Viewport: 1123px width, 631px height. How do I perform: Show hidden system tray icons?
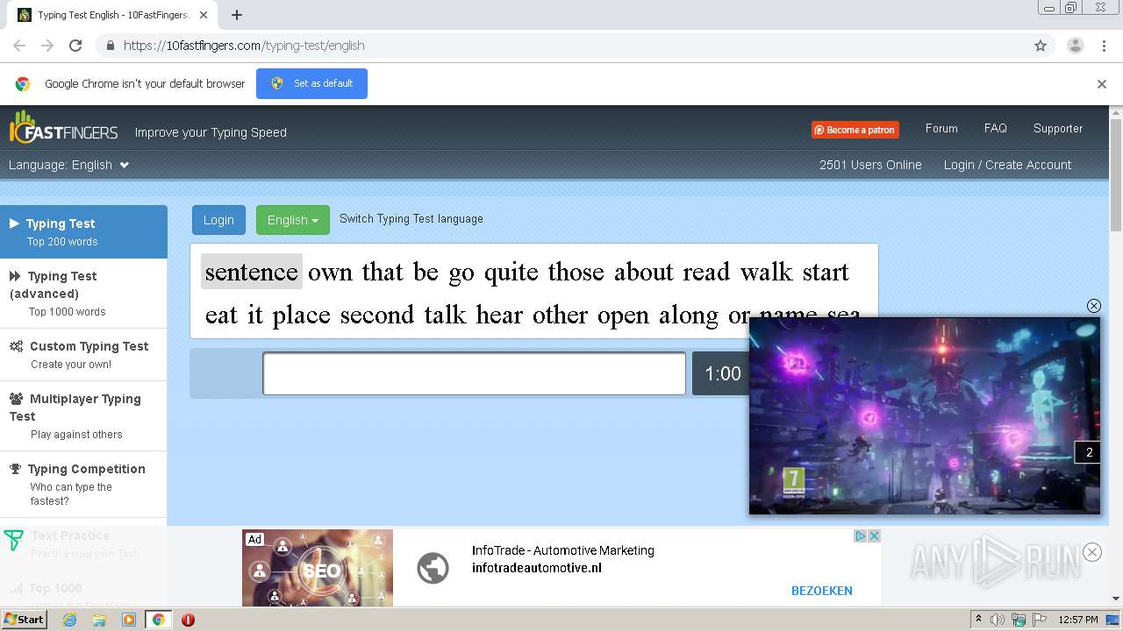tap(978, 620)
